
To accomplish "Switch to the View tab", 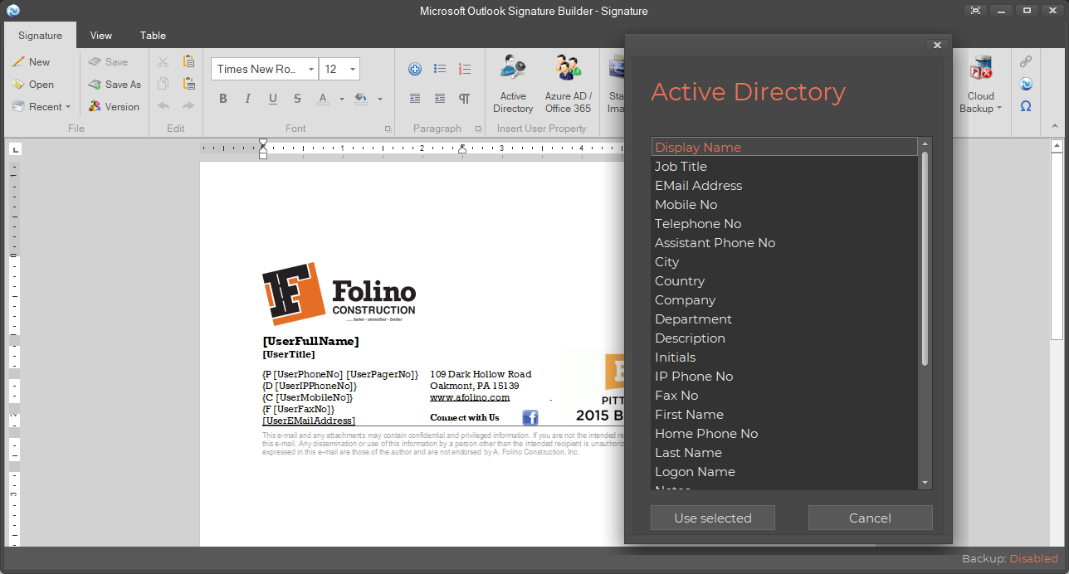I will (x=101, y=36).
